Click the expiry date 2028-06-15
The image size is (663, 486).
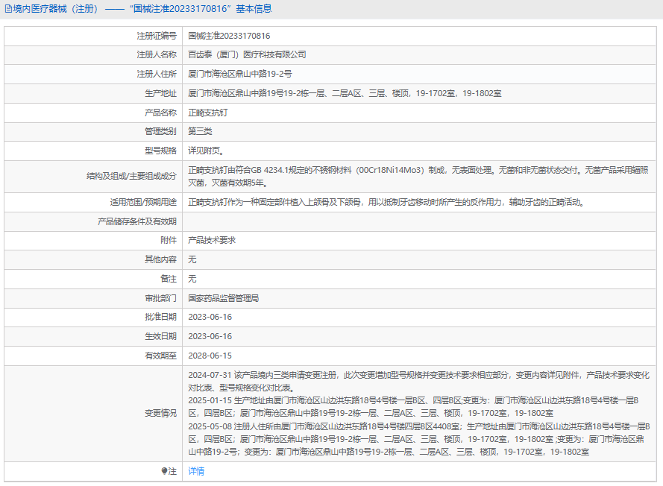tap(210, 356)
